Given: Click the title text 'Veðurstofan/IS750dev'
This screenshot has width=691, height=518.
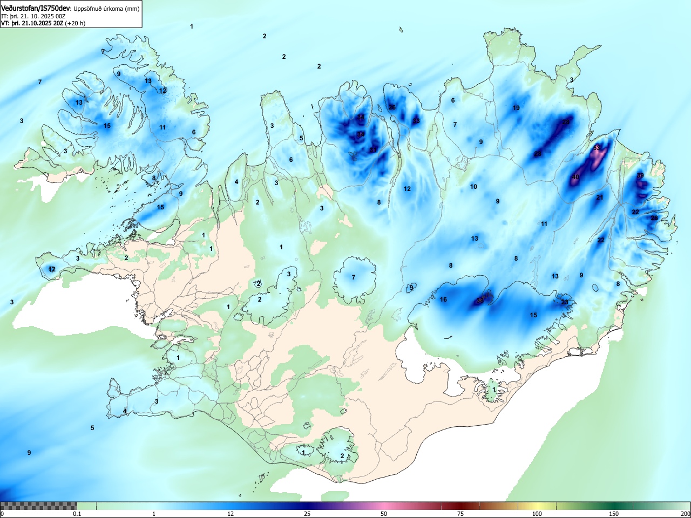Looking at the screenshot, I should (x=36, y=8).
